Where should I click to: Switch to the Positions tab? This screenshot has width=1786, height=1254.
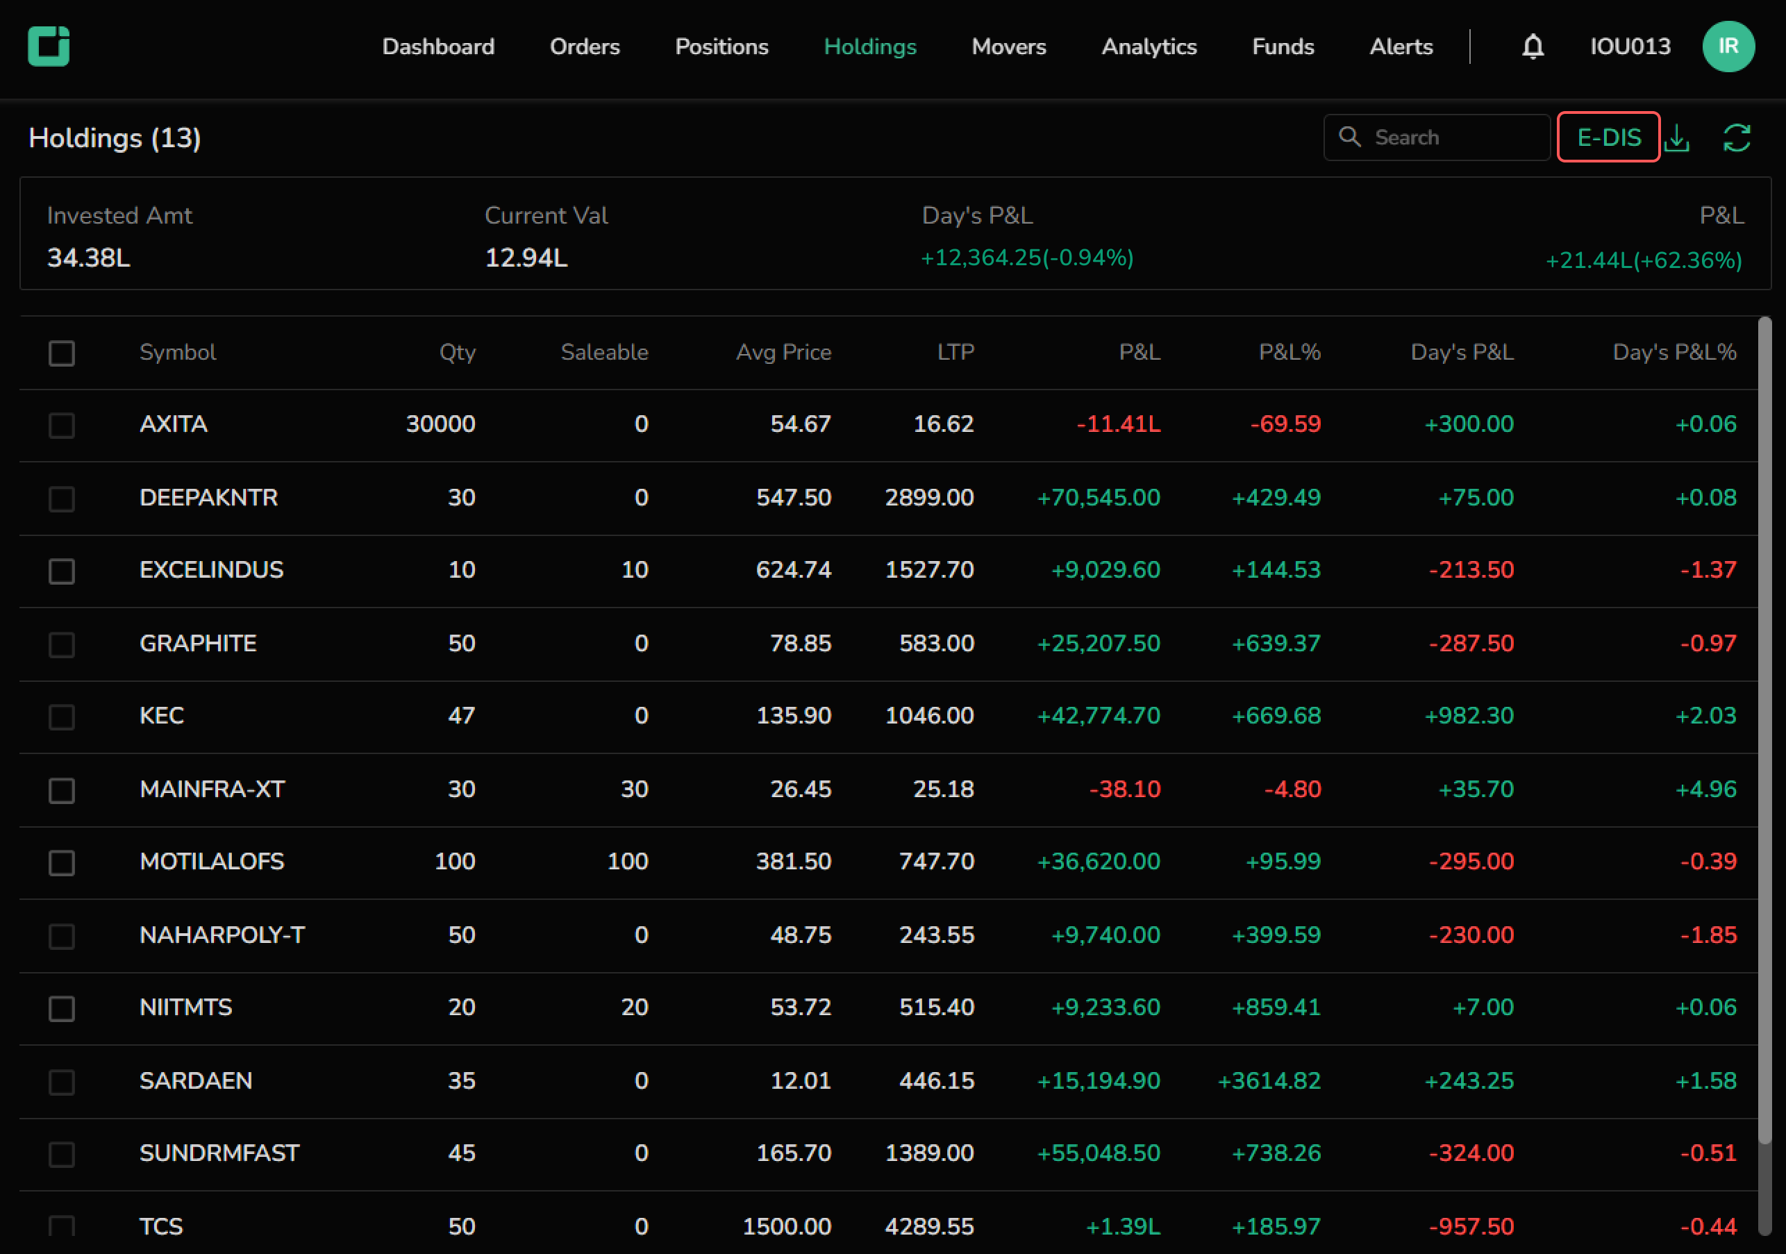pos(721,47)
